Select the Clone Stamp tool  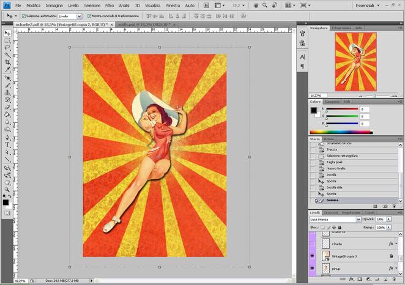(x=7, y=92)
